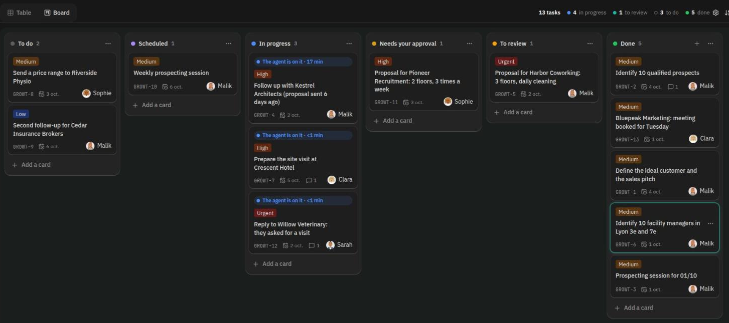Open Proposal for Pioneer Recruitment card
The width and height of the screenshot is (729, 323).
[424, 81]
